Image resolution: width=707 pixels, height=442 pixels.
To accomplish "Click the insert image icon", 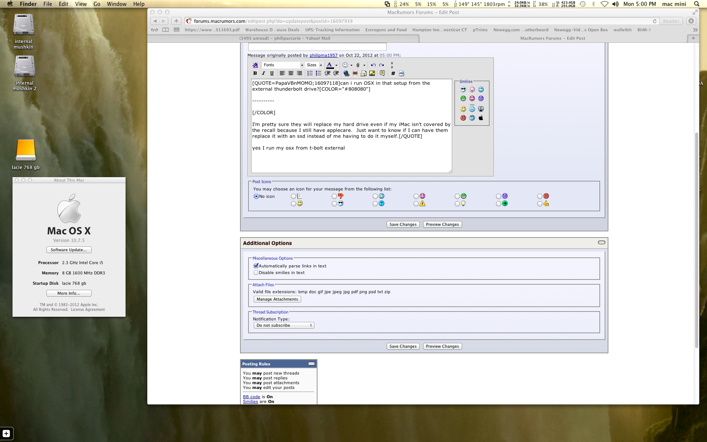I will (x=372, y=73).
